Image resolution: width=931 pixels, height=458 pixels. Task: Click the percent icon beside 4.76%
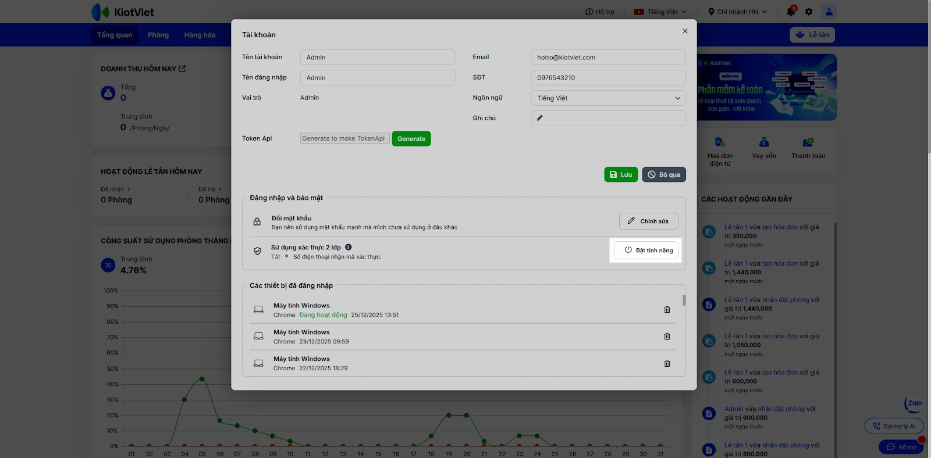tap(108, 266)
